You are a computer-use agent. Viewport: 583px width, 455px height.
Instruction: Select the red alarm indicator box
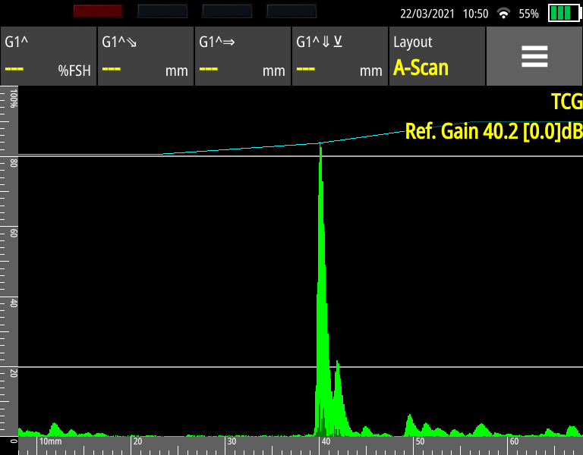click(98, 11)
